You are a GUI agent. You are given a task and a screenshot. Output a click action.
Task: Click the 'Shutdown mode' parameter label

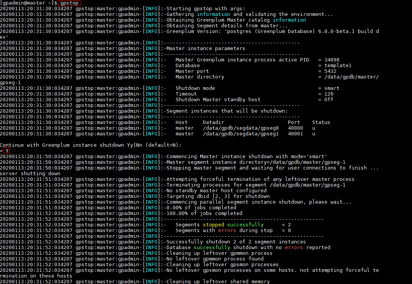pyautogui.click(x=195, y=88)
